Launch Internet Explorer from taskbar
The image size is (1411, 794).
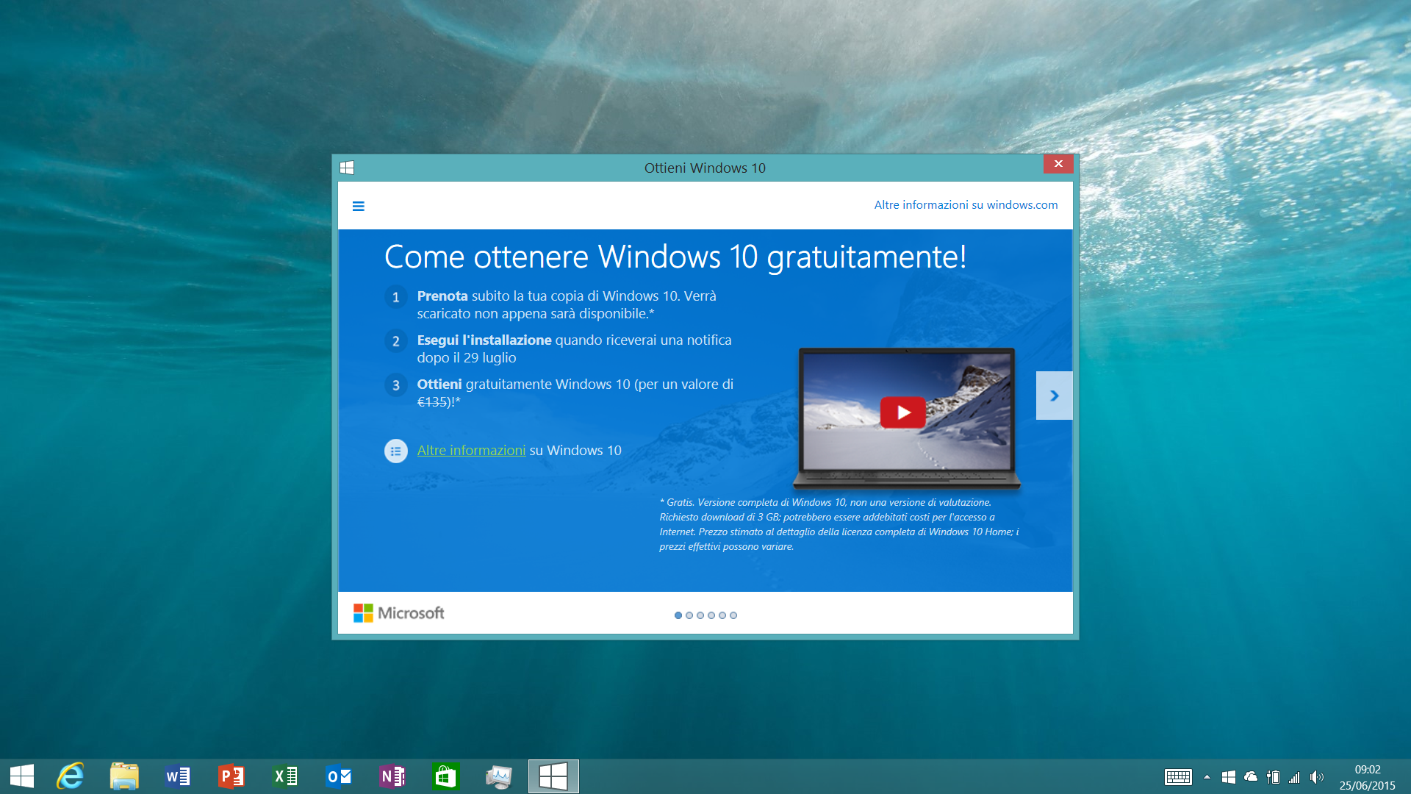pos(71,776)
